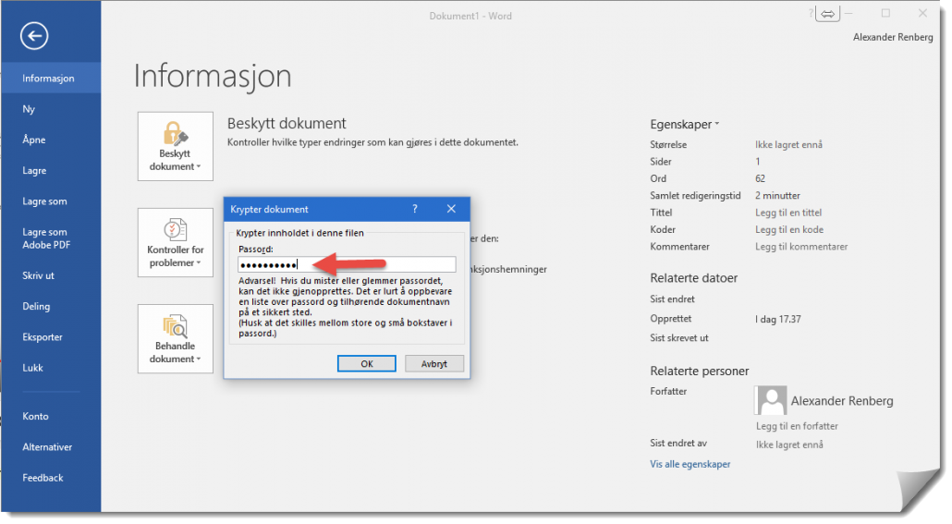
Task: Open Konto in the sidebar
Action: click(51, 416)
